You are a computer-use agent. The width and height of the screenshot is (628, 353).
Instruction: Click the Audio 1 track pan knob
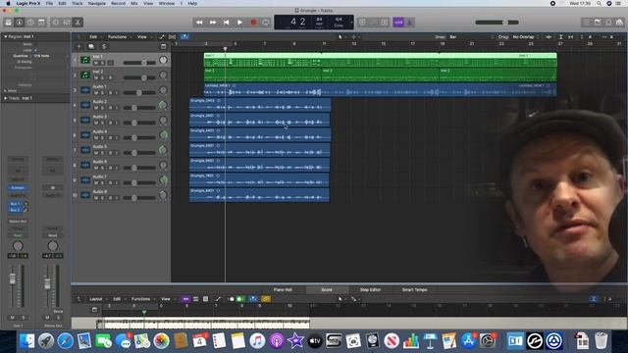tap(163, 90)
